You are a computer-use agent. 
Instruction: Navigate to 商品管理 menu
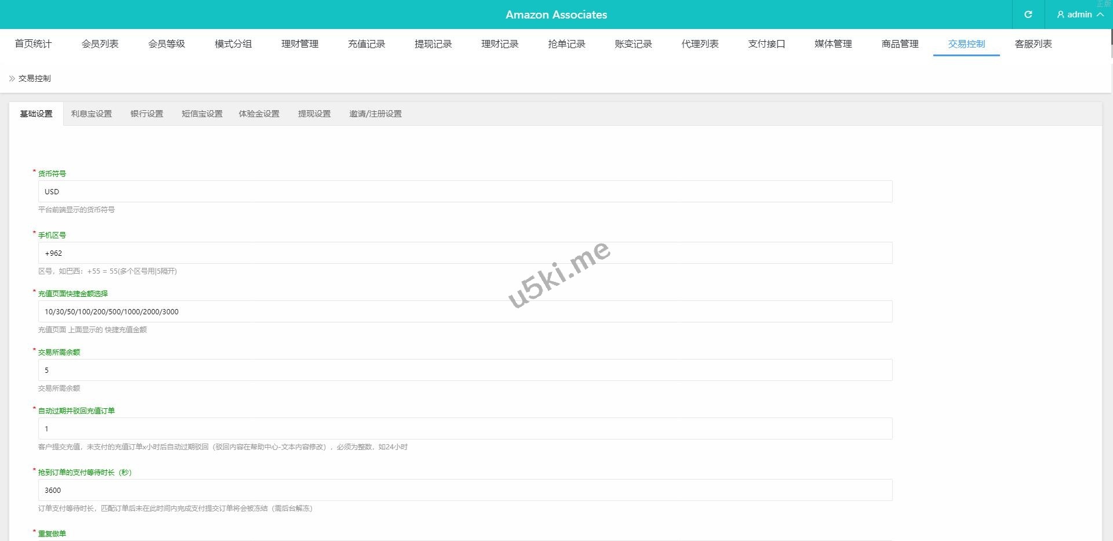[900, 44]
